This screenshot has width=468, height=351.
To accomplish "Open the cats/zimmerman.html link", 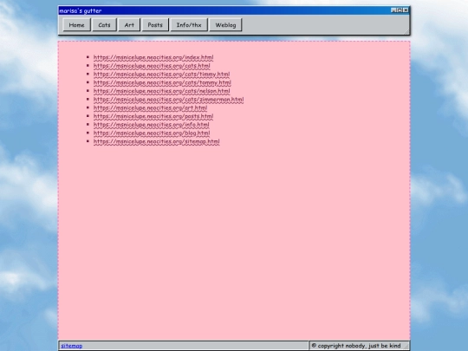I will coord(169,99).
